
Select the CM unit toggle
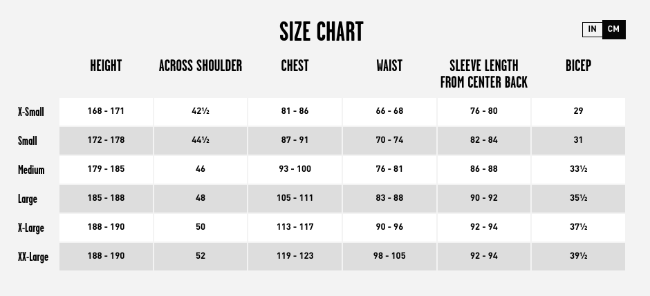pos(613,30)
